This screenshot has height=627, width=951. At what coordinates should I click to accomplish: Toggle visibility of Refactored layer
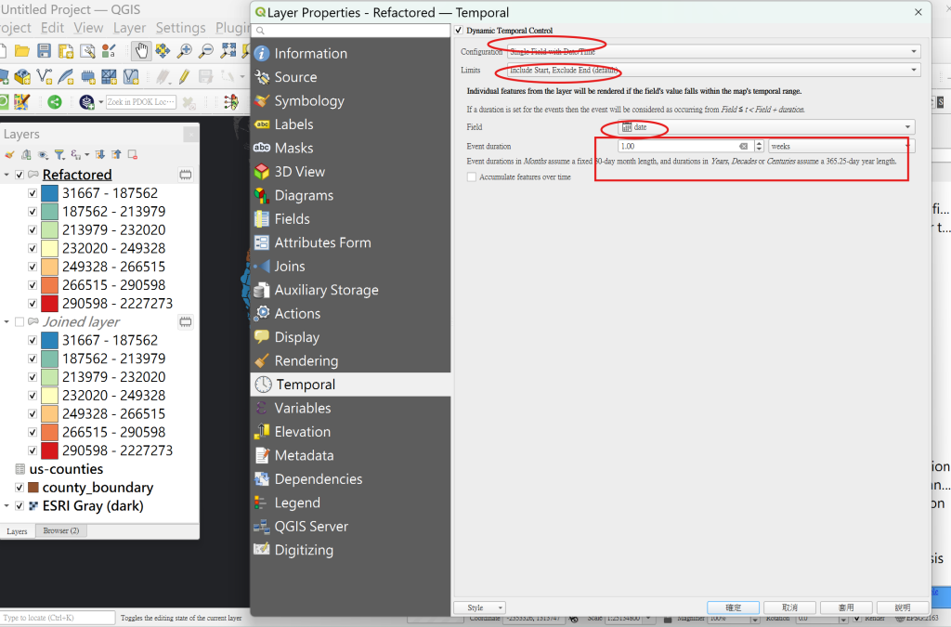point(20,175)
